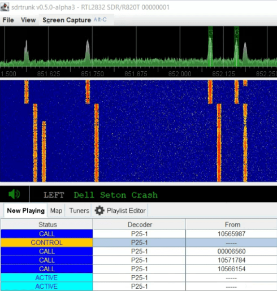Image resolution: width=277 pixels, height=291 pixels.
Task: Click the green audio speaker icon
Action: pos(14,194)
